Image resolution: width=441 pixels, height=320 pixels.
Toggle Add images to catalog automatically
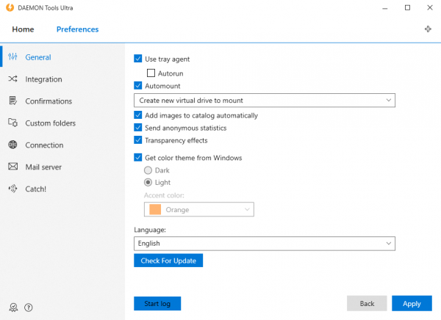(138, 115)
